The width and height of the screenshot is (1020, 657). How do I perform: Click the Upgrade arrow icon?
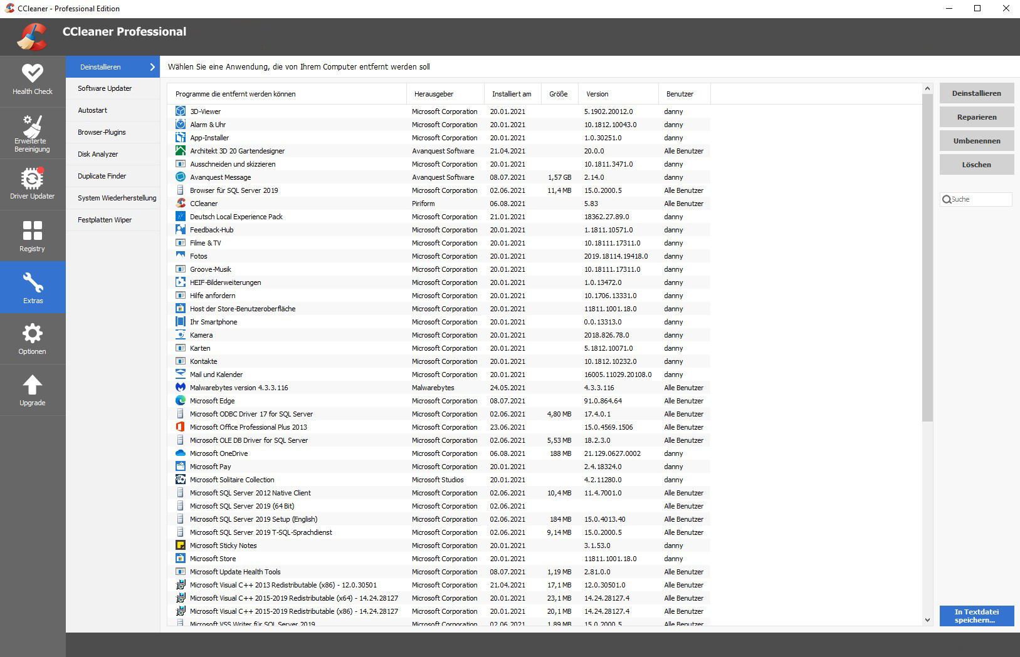click(x=33, y=385)
